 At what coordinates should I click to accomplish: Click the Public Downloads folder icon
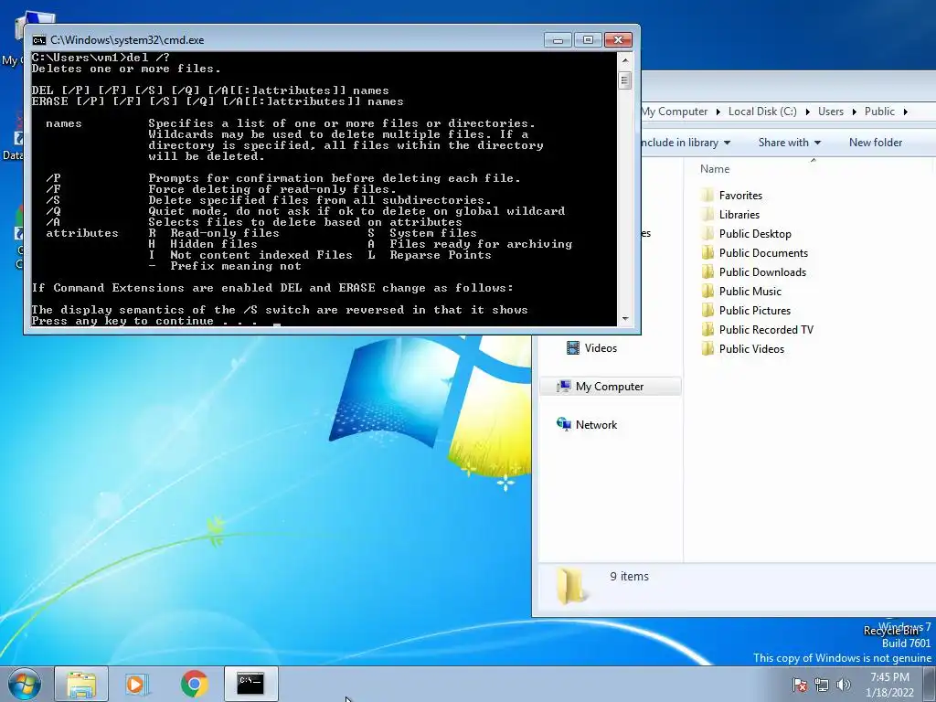pyautogui.click(x=707, y=271)
